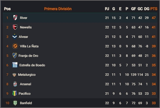Click the Pos column header

tap(7, 9)
